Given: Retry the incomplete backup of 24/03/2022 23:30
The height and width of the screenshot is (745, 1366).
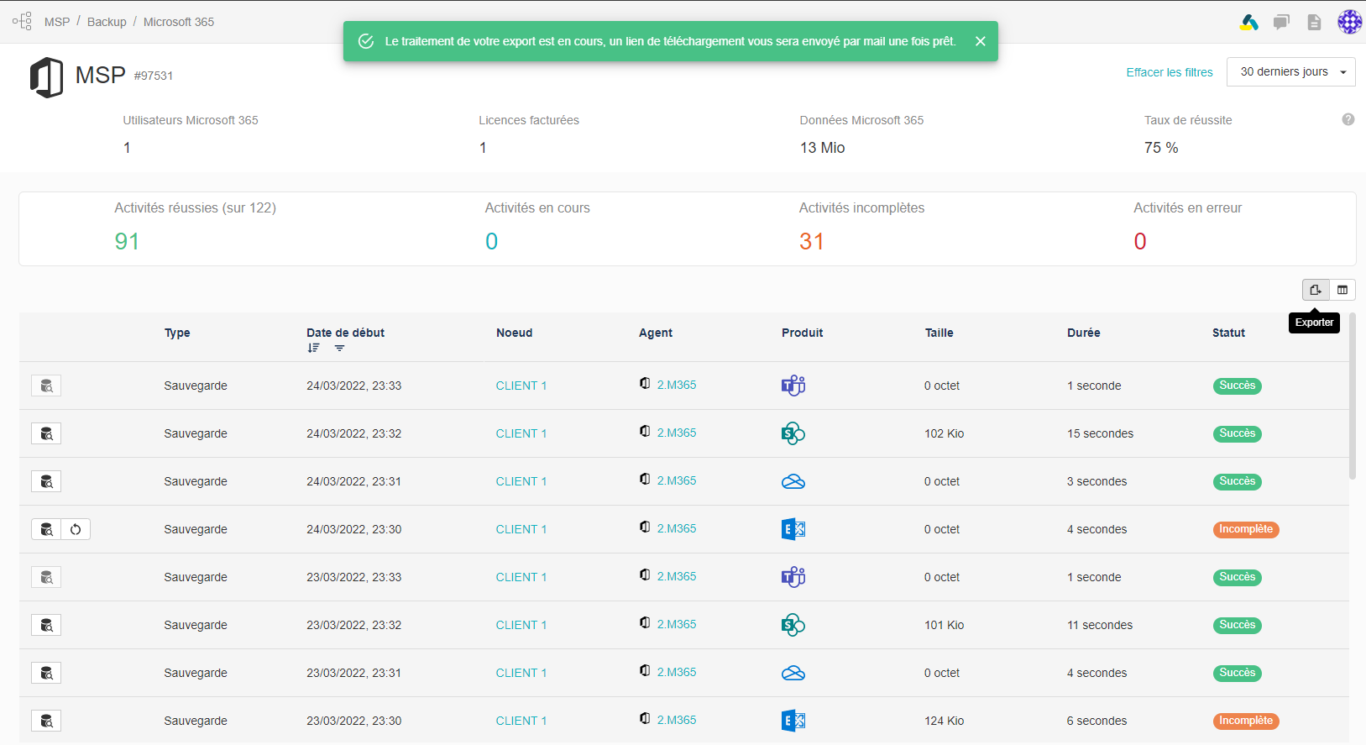Looking at the screenshot, I should 76,529.
